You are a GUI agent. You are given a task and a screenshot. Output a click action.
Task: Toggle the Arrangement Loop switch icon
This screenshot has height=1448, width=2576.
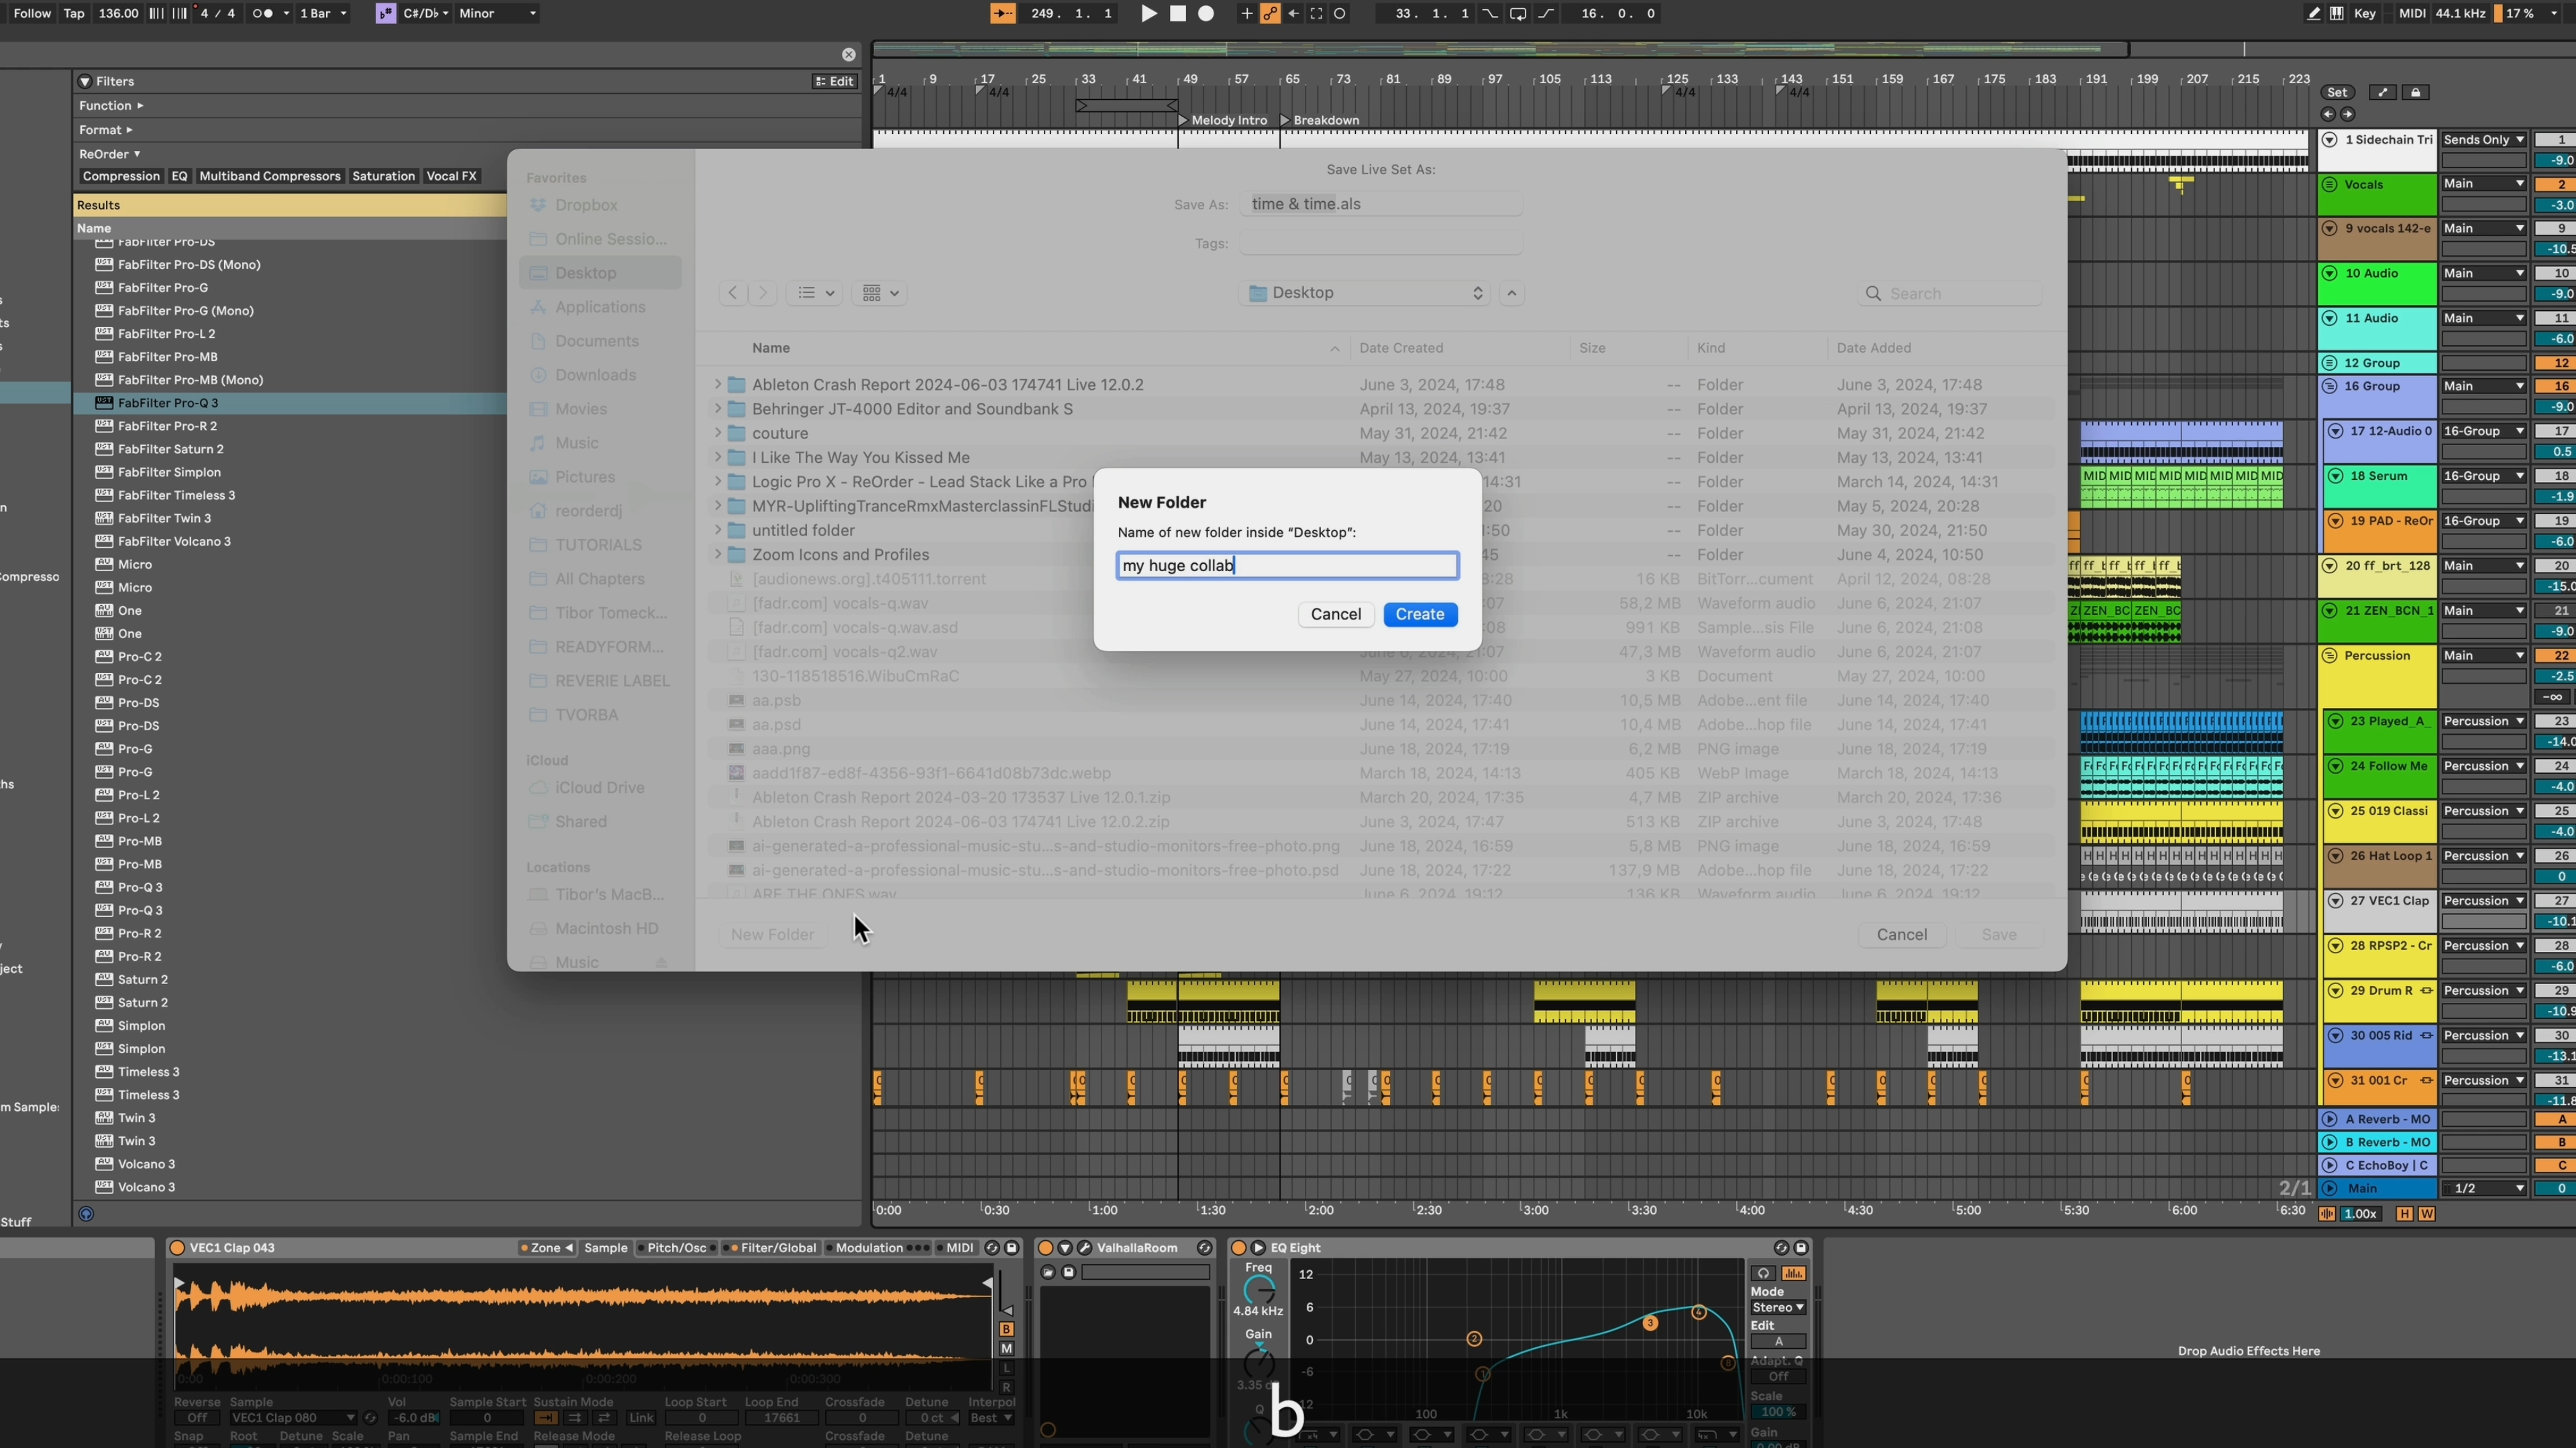coord(1518,13)
